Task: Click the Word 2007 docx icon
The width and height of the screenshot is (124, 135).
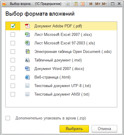Action: tap(27, 69)
